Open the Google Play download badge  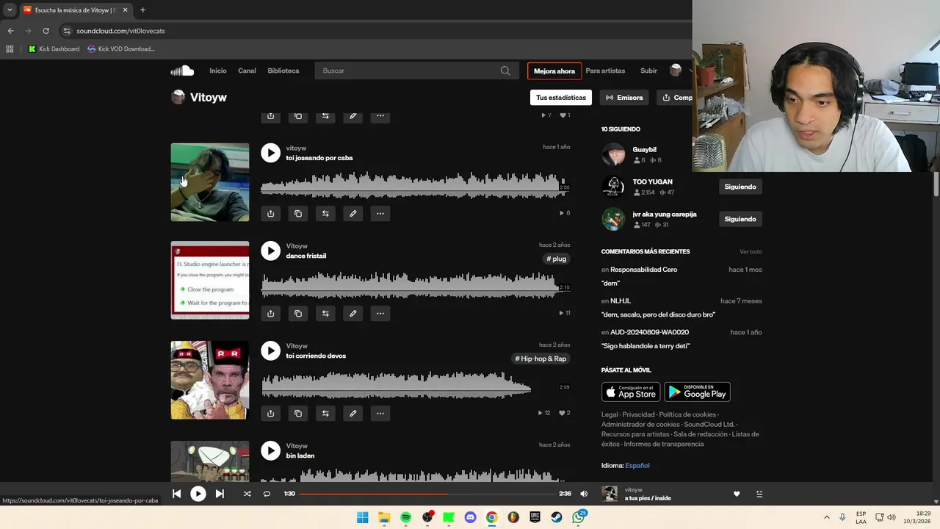pyautogui.click(x=697, y=392)
